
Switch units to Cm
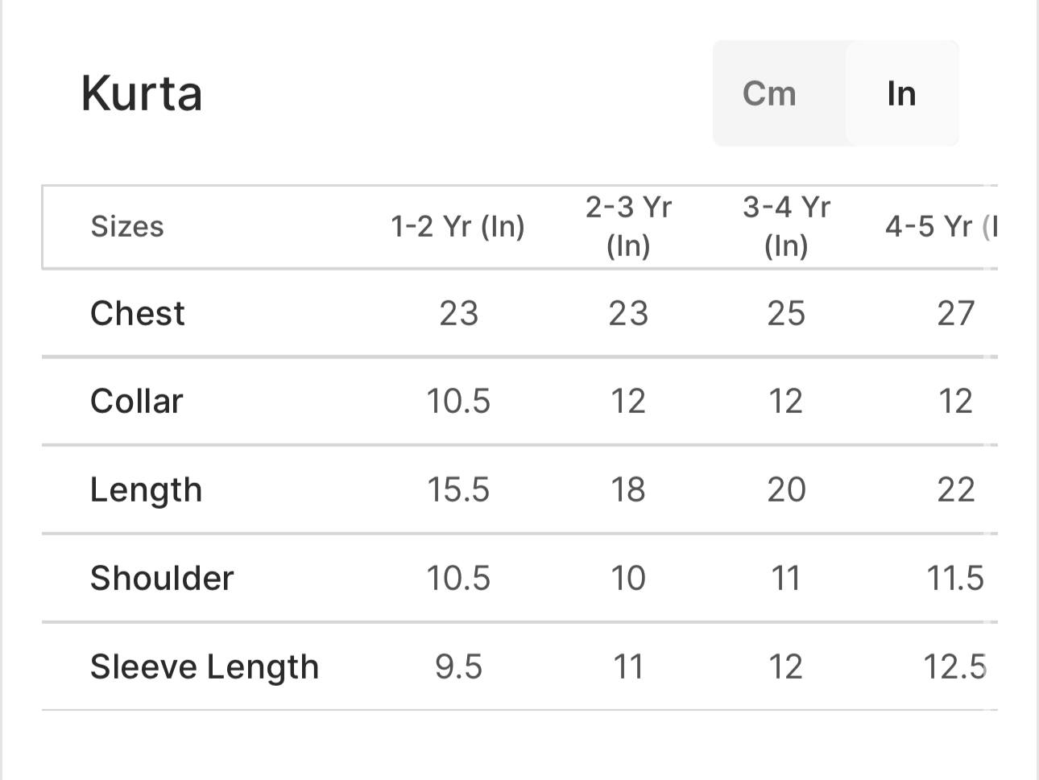pyautogui.click(x=769, y=93)
